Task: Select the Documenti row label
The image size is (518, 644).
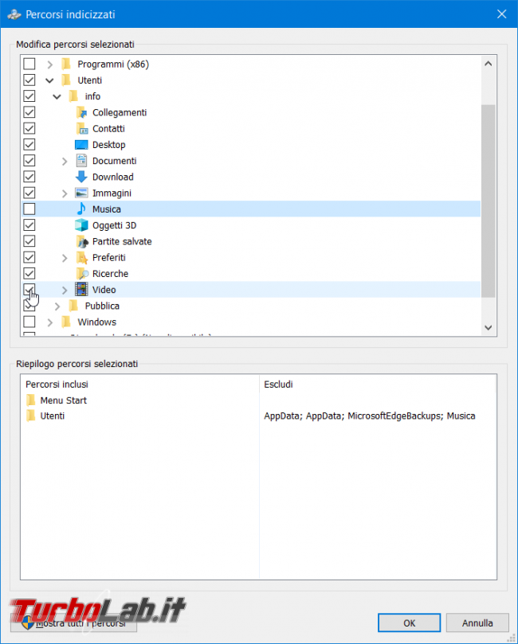Action: click(x=114, y=161)
